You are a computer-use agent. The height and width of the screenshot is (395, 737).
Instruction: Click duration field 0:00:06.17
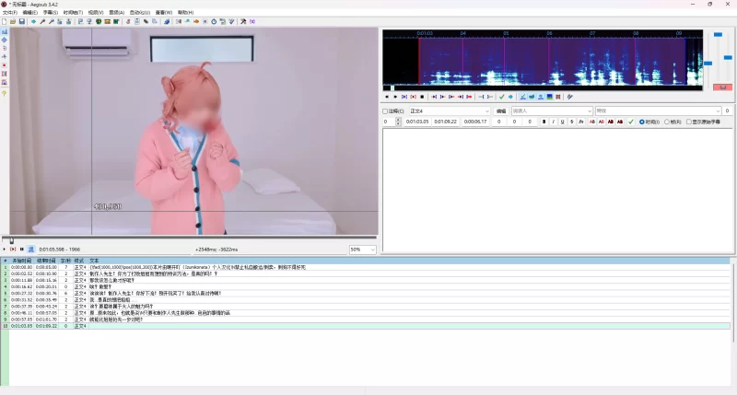[x=475, y=122]
